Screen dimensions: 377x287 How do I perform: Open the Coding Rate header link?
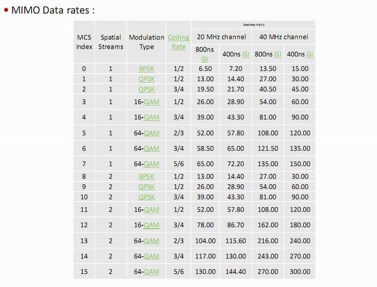[x=178, y=42]
